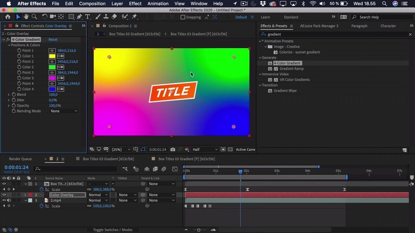Clear the gradient search field
This screenshot has width=415, height=233.
(x=410, y=34)
